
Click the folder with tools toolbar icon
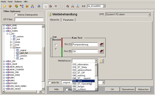click(27, 6)
